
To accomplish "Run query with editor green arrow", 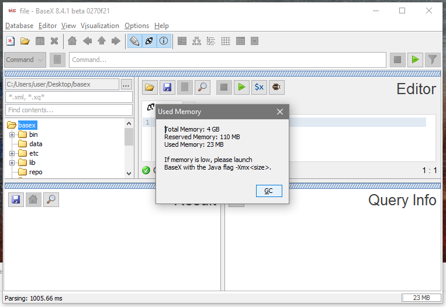I will (241, 87).
